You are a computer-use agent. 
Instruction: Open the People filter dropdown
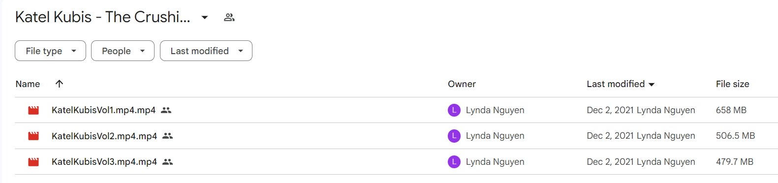(123, 51)
